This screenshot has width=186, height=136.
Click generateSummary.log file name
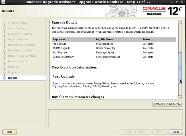click(x=108, y=57)
